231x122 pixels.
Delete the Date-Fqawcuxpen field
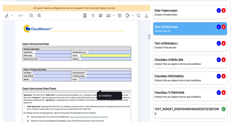(224, 11)
